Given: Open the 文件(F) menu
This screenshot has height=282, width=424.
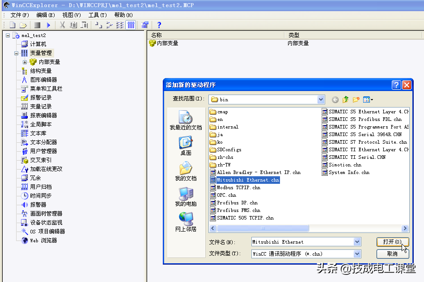Looking at the screenshot, I should click(20, 15).
